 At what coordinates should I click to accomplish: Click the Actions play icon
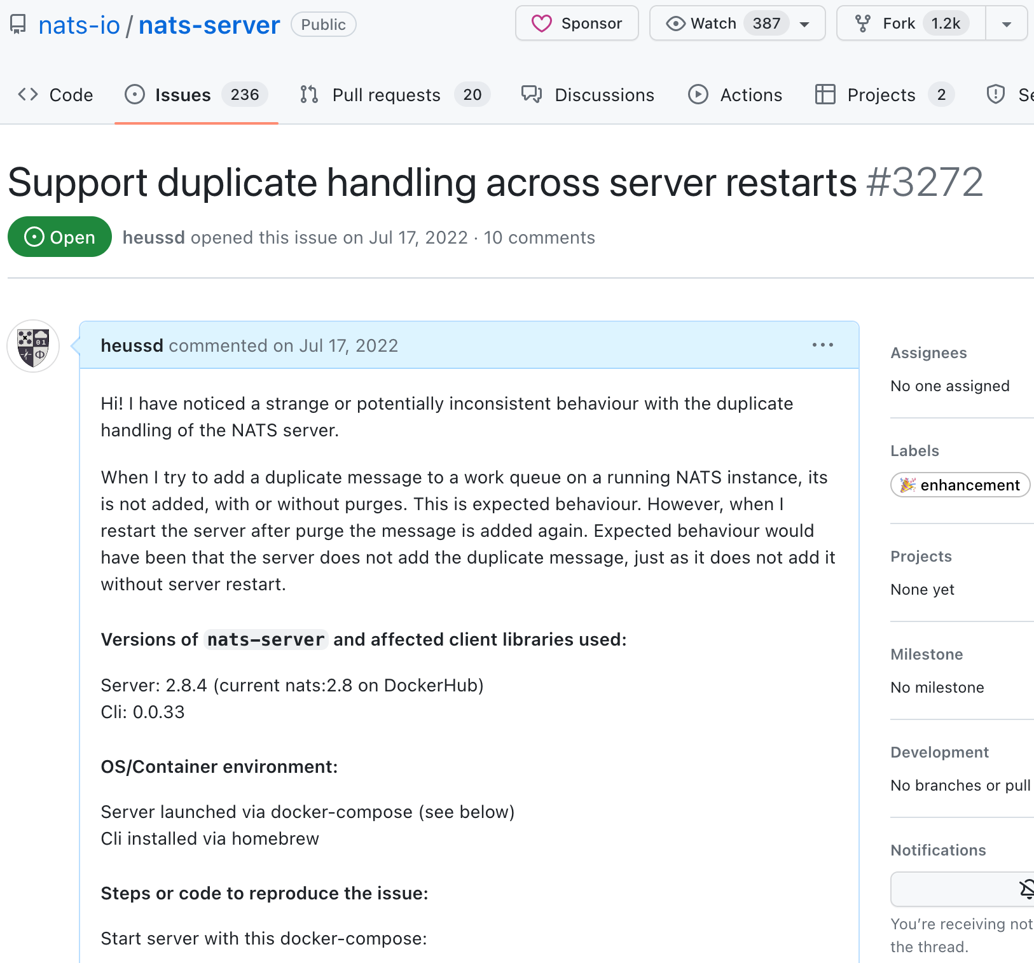(698, 95)
